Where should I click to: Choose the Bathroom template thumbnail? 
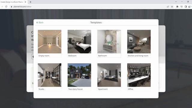(x=109, y=42)
